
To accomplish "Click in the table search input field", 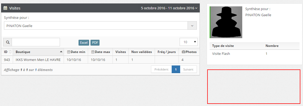I will [x=36, y=42].
